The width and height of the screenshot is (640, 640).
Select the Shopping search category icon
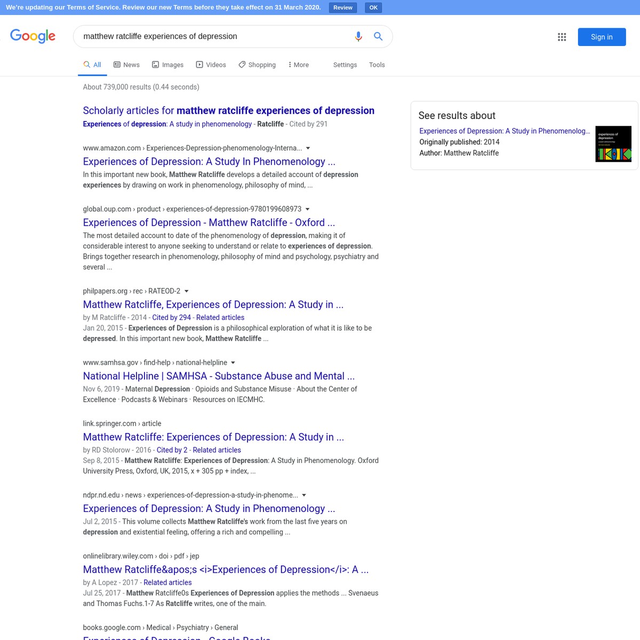(242, 64)
